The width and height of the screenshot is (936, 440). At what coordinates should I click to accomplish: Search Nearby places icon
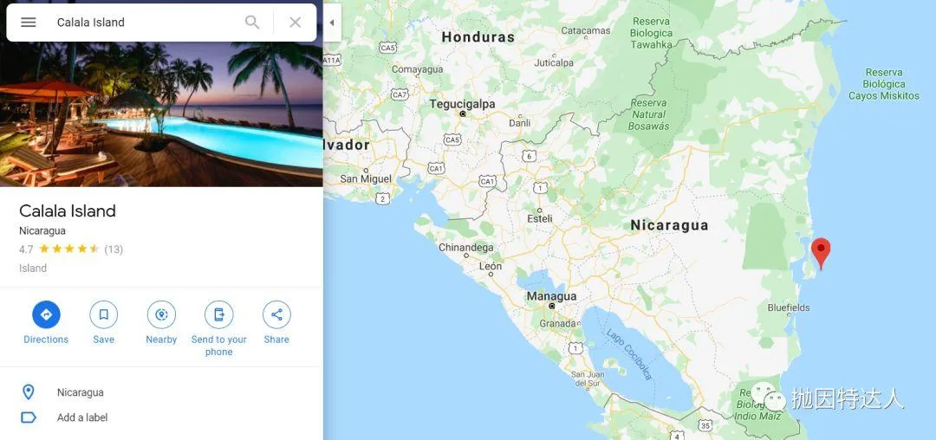[161, 314]
